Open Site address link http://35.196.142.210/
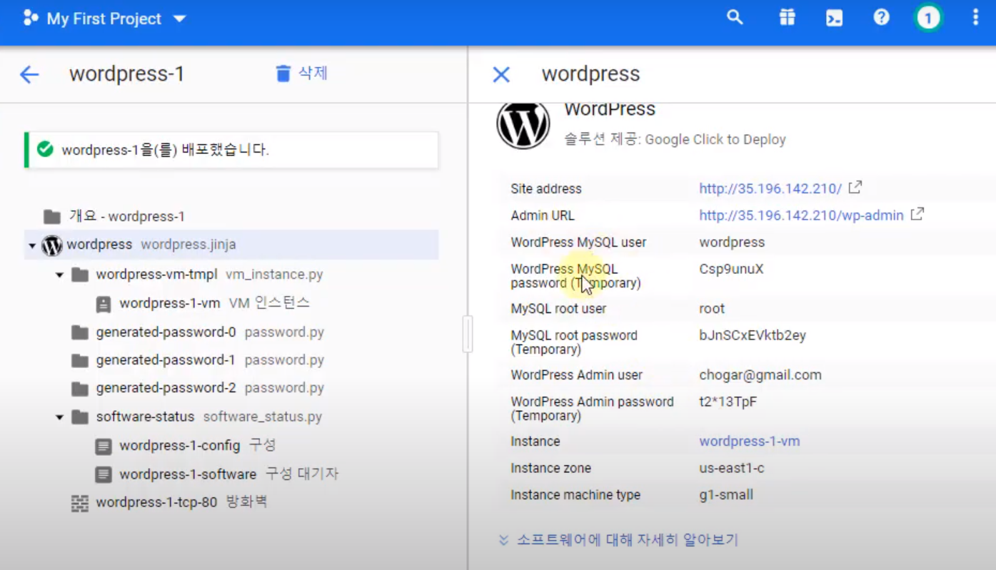996x570 pixels. pyautogui.click(x=770, y=189)
